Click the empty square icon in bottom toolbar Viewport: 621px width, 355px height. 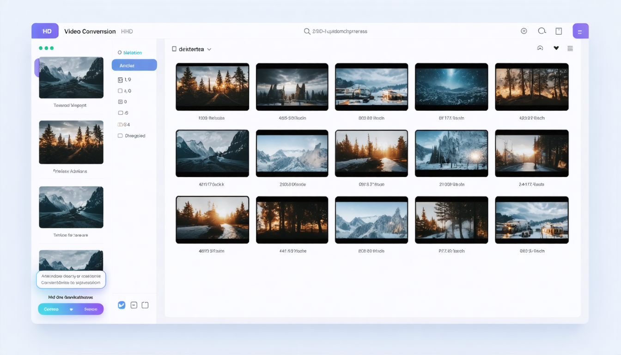145,305
